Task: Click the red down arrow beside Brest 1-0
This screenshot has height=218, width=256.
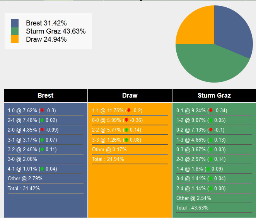Action: pos(42,110)
